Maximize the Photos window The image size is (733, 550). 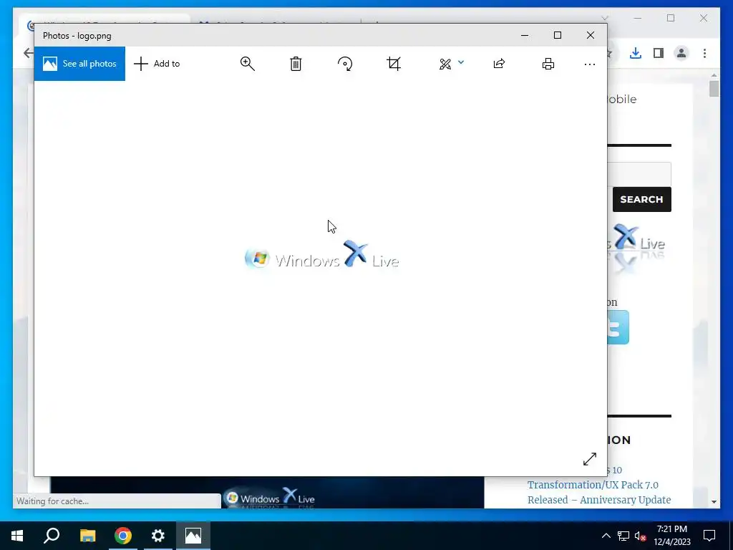pos(557,36)
